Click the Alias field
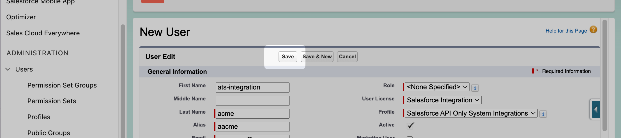This screenshot has height=138, width=621. pos(252,127)
